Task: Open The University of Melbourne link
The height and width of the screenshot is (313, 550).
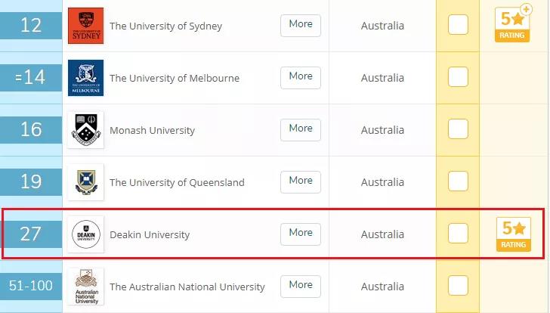Action: pyautogui.click(x=175, y=78)
